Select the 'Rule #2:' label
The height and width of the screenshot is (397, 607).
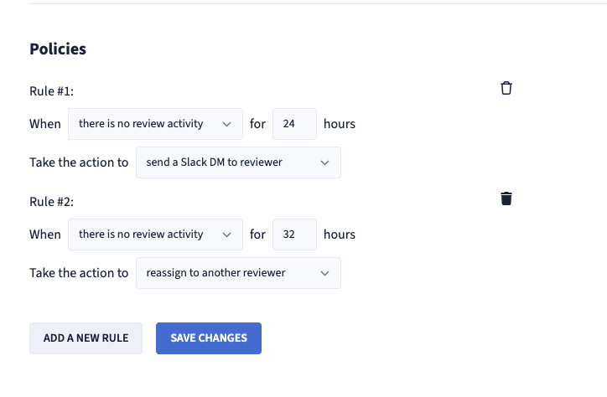51,202
